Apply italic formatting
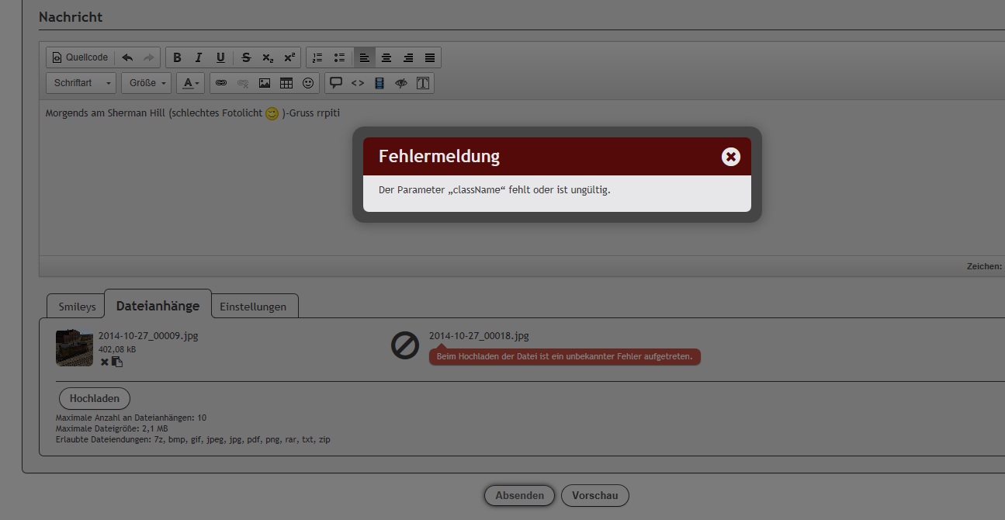1005x520 pixels. click(x=199, y=57)
